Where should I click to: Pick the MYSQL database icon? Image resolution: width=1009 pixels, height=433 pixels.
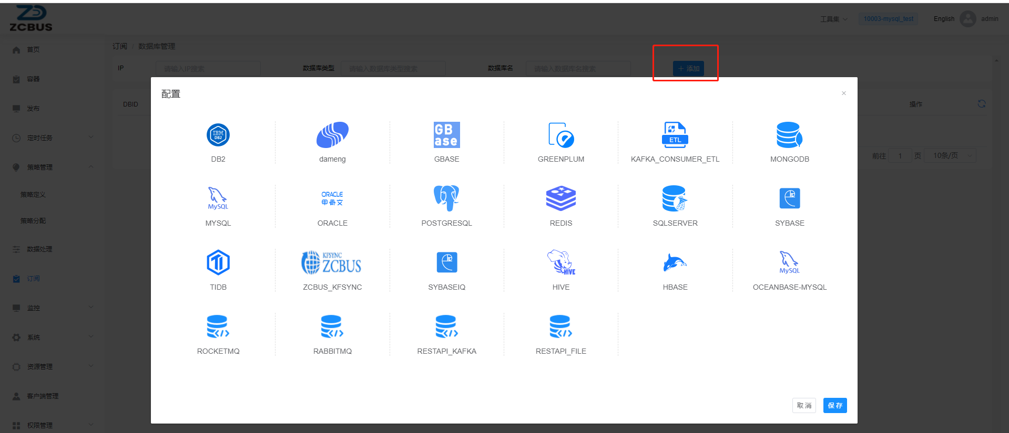pyautogui.click(x=218, y=199)
